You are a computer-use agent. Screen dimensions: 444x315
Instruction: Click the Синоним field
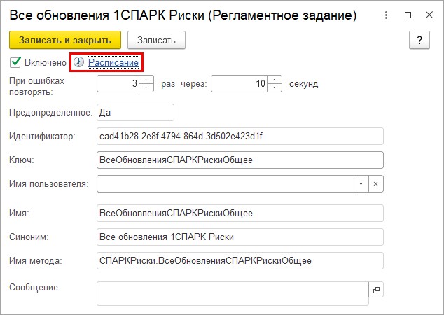pyautogui.click(x=240, y=237)
